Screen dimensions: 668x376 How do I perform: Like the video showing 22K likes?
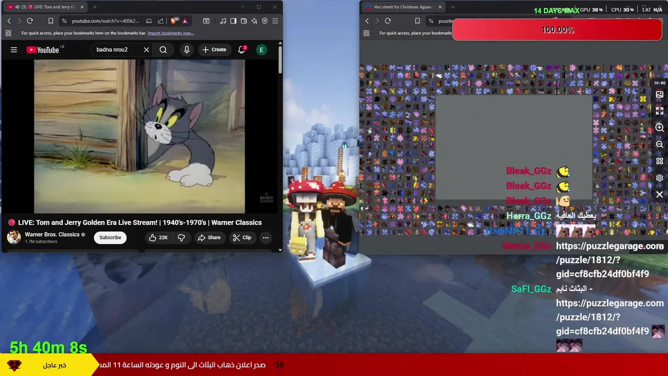[x=158, y=238]
